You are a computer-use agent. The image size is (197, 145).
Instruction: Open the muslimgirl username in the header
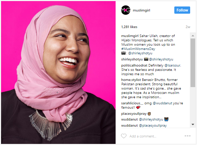(x=142, y=10)
